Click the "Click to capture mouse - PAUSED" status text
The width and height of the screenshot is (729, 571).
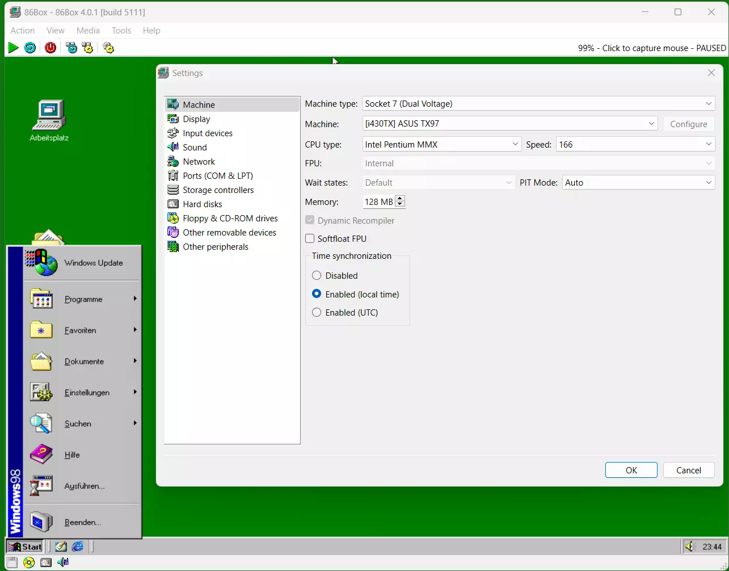pos(664,48)
